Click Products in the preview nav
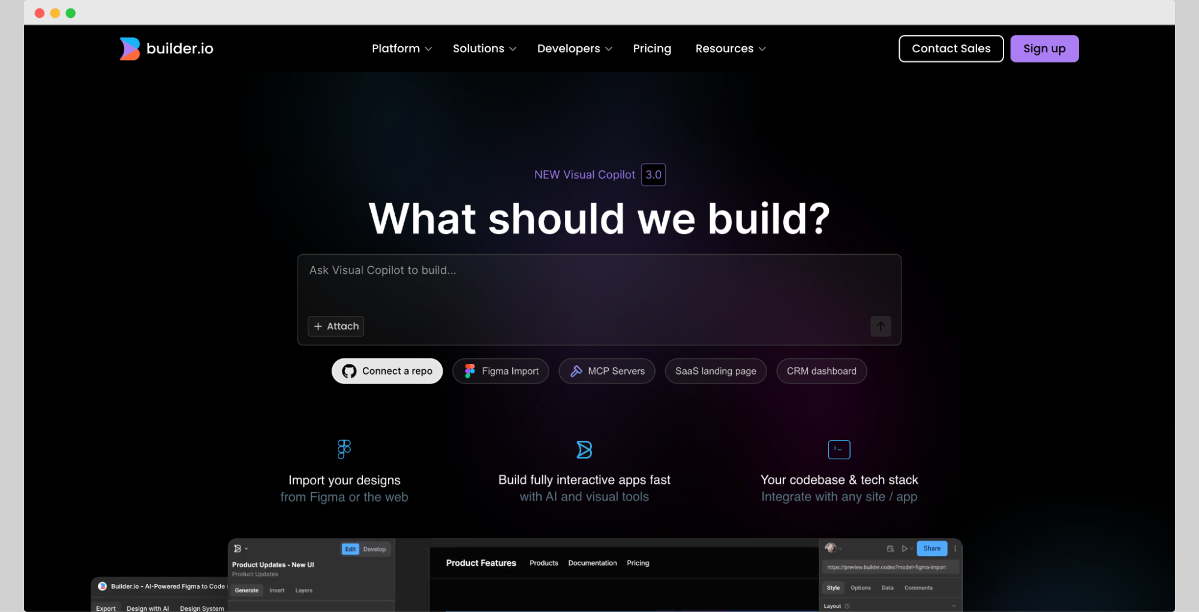The image size is (1199, 612). point(543,563)
